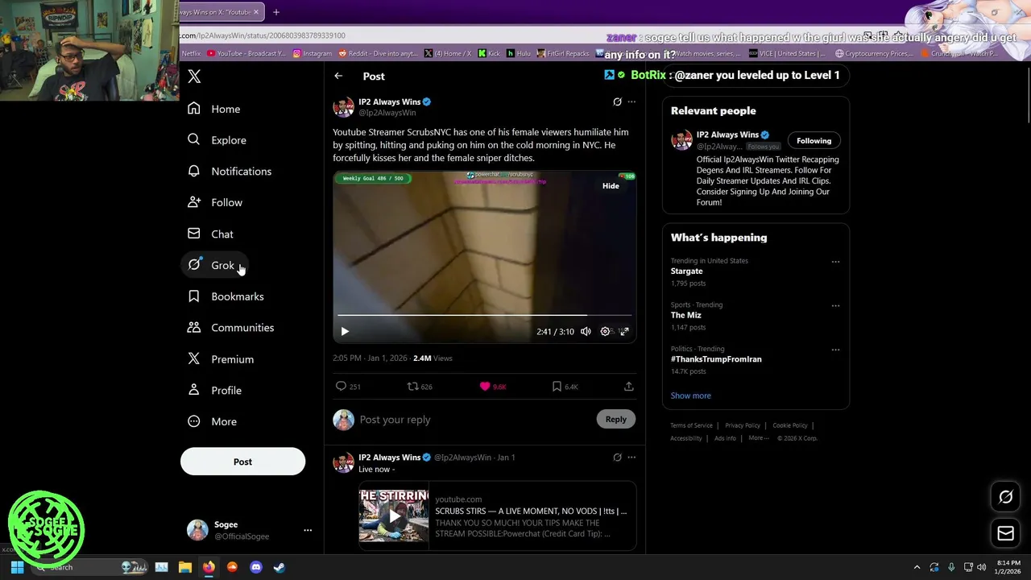Open the Kick bookmark
Viewport: 1031px width, 580px height.
pyautogui.click(x=489, y=54)
